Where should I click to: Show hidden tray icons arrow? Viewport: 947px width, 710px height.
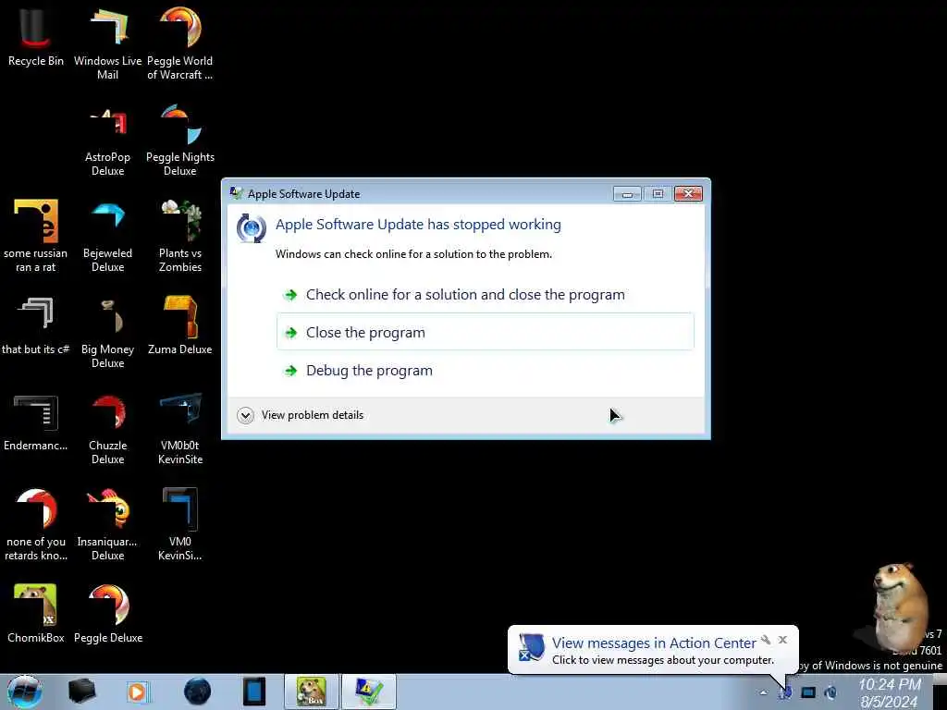coord(763,692)
